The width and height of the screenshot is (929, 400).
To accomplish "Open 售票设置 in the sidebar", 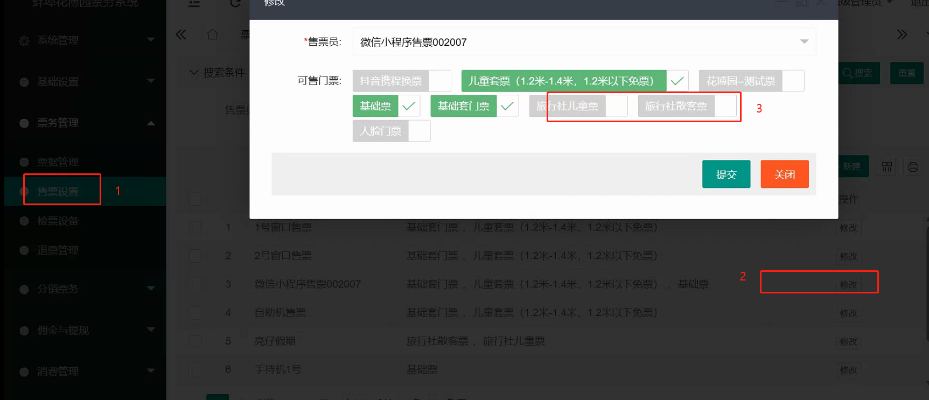I will pyautogui.click(x=58, y=191).
